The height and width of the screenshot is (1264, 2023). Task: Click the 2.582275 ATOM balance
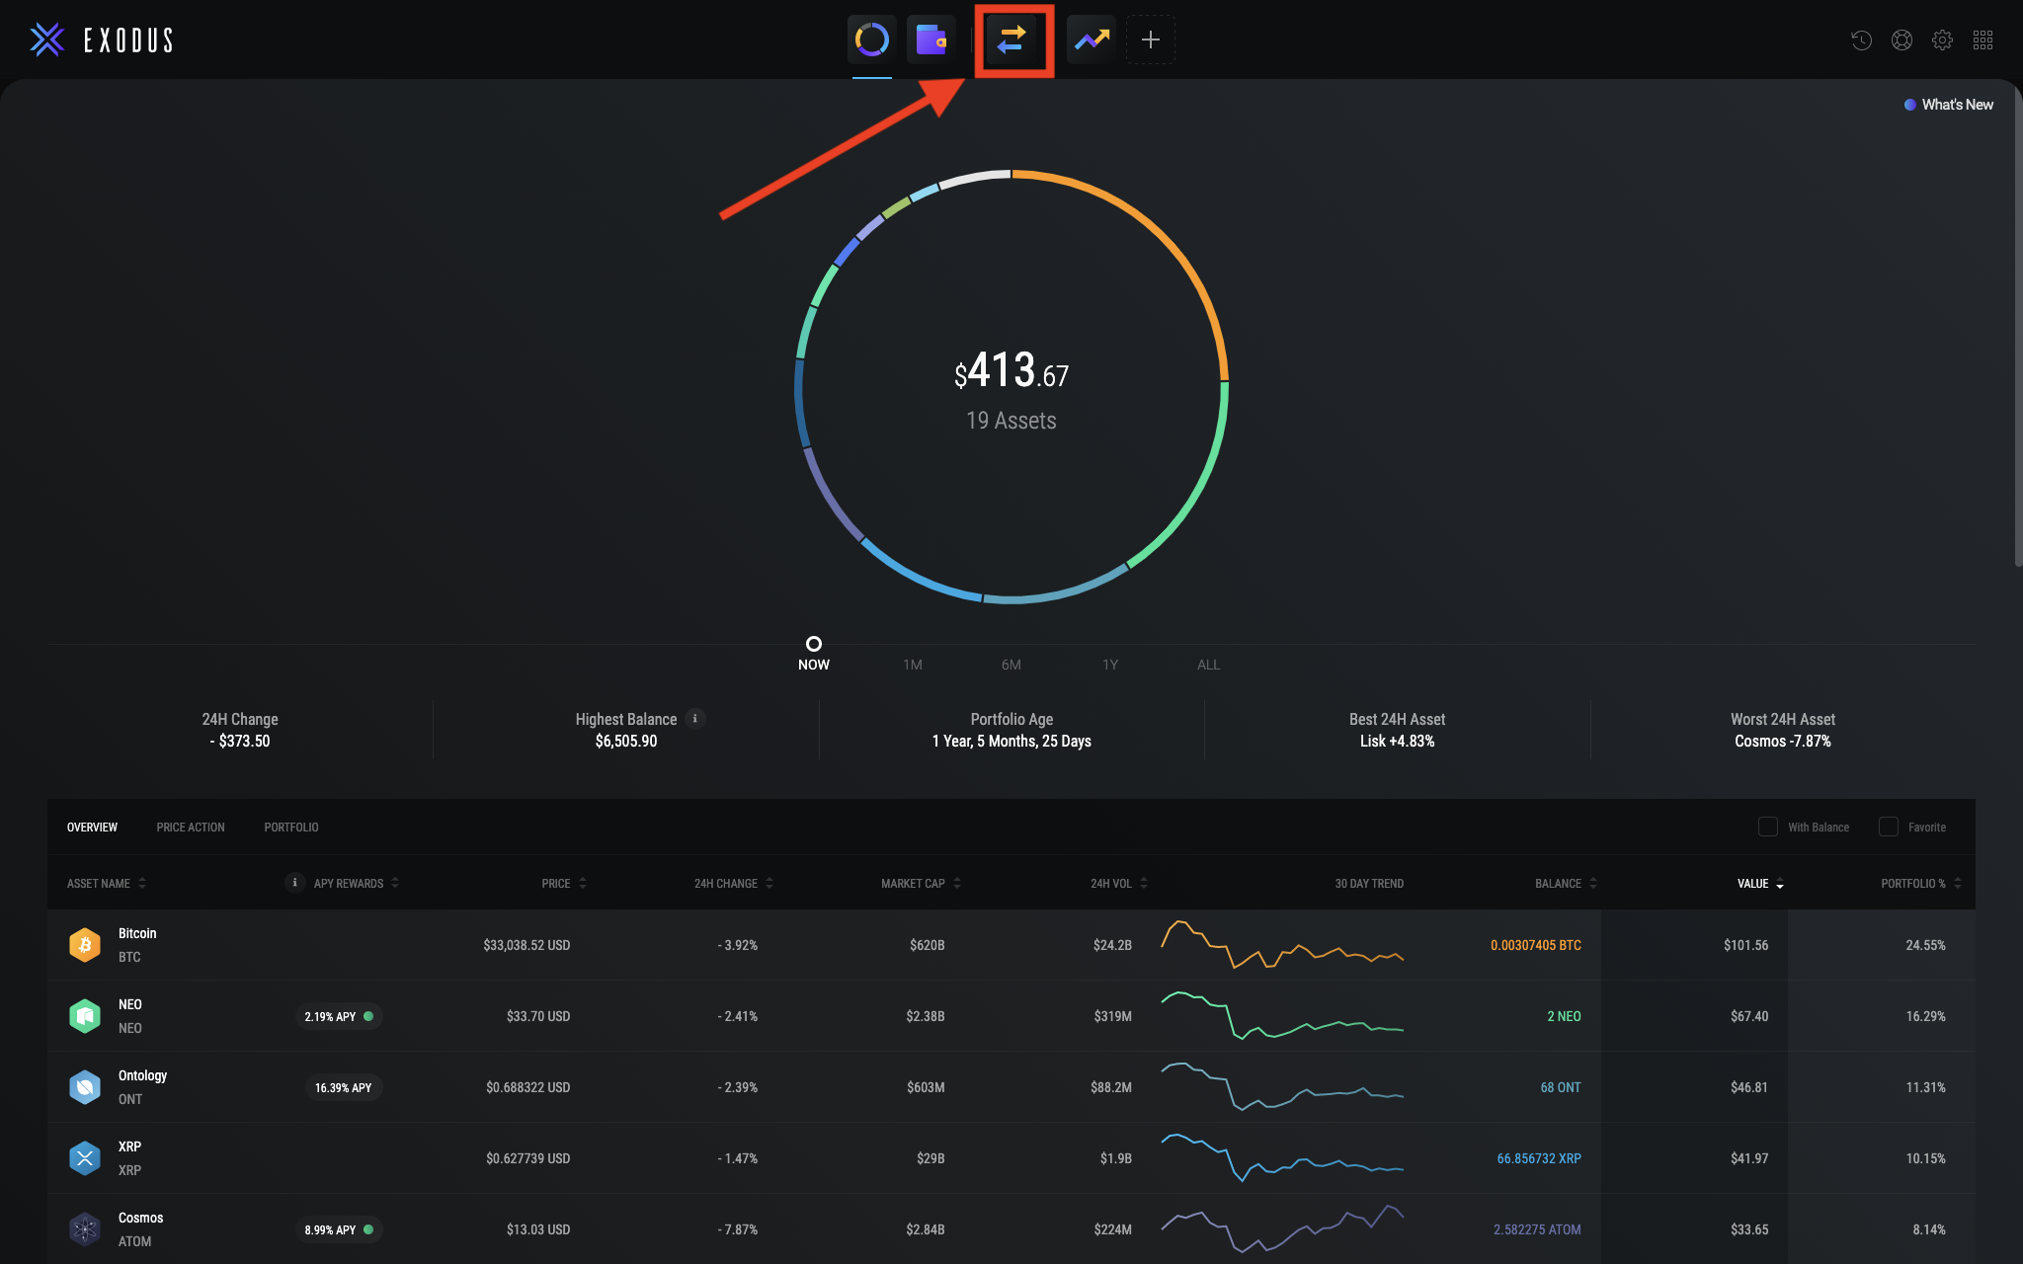[x=1537, y=1229]
